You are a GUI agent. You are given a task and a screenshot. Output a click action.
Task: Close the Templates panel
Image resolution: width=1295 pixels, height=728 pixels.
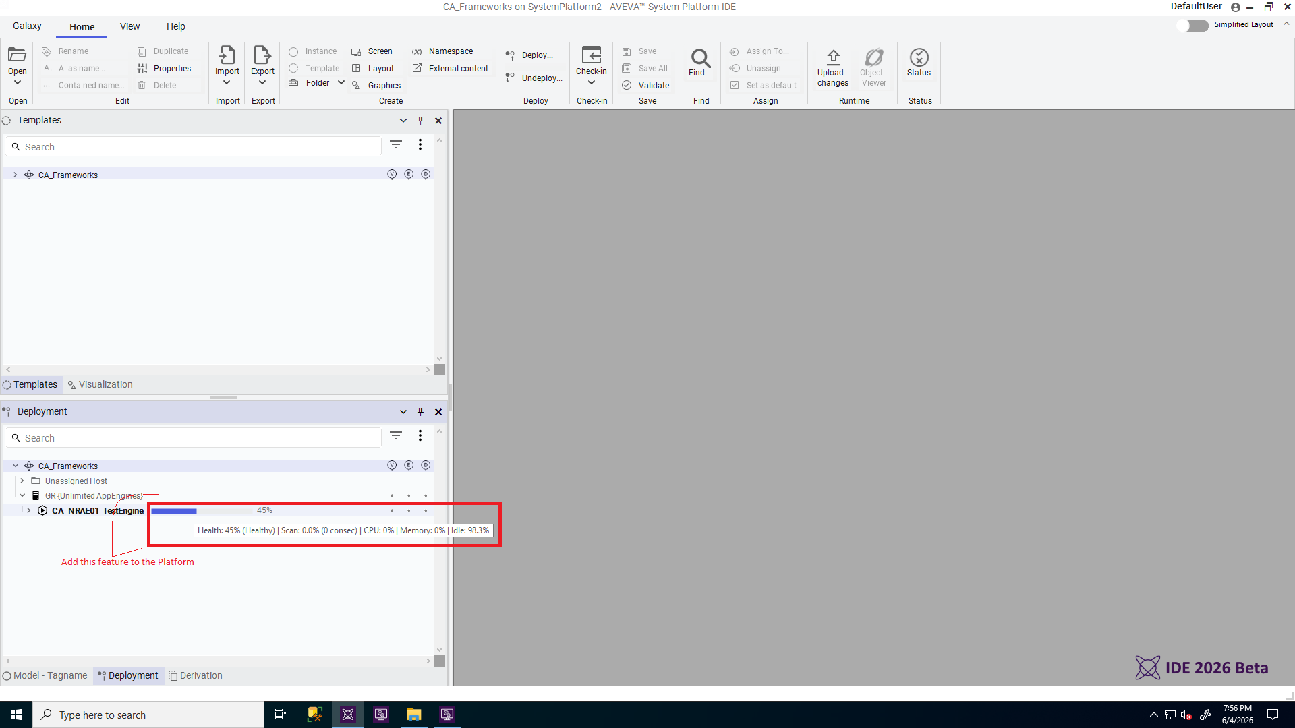pyautogui.click(x=438, y=121)
